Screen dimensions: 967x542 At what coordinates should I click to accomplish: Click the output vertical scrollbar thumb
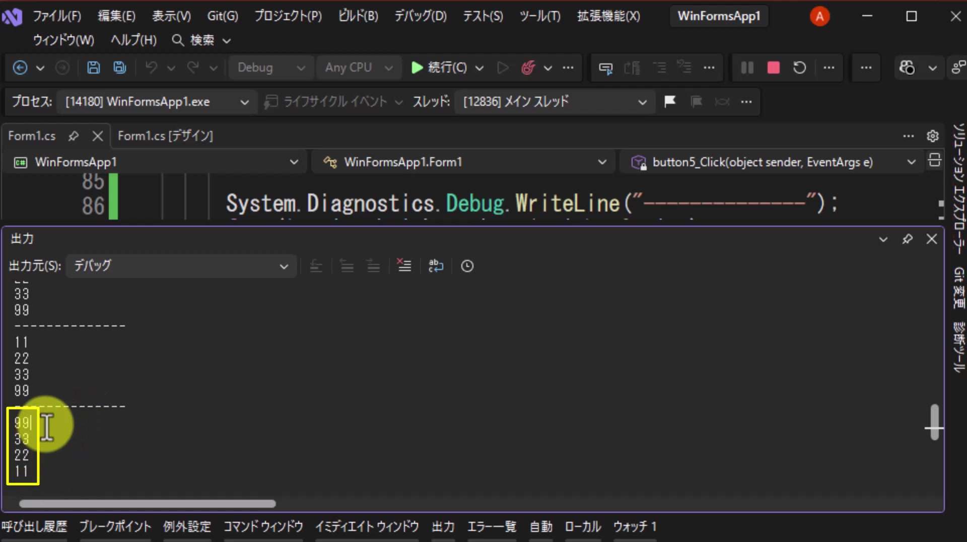(935, 422)
